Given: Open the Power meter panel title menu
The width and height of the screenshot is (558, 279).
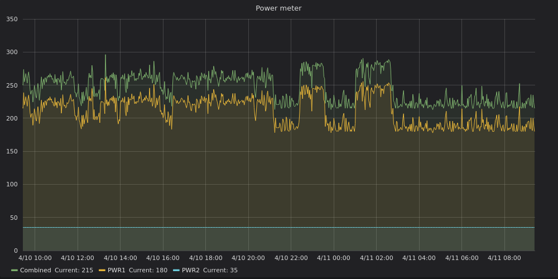Looking at the screenshot, I should pyautogui.click(x=278, y=8).
